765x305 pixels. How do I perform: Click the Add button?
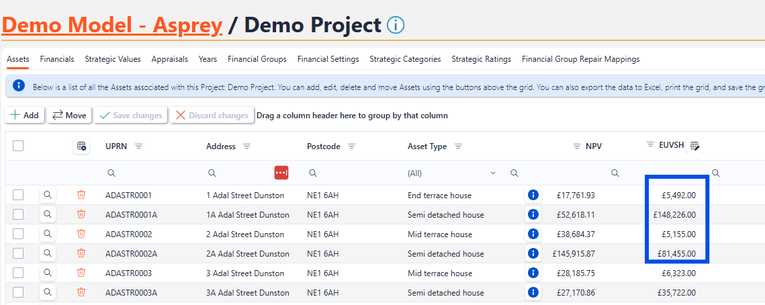(x=25, y=116)
